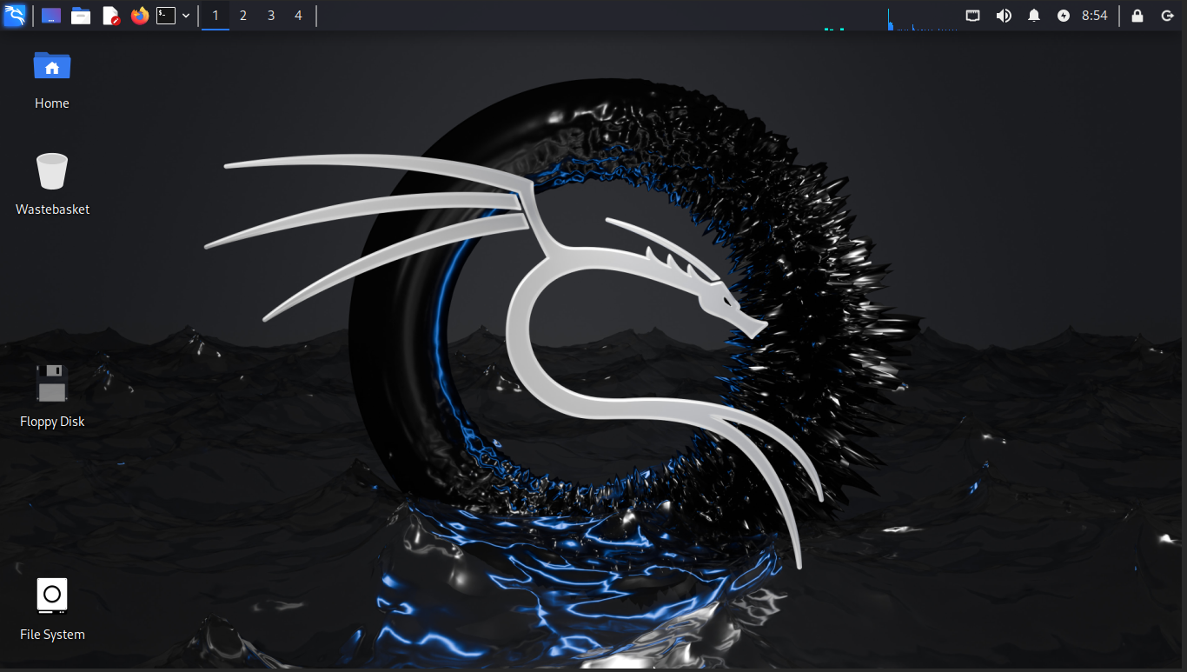Select the Floppy Disk desktop icon
Viewport: 1187px width, 672px height.
tap(52, 383)
